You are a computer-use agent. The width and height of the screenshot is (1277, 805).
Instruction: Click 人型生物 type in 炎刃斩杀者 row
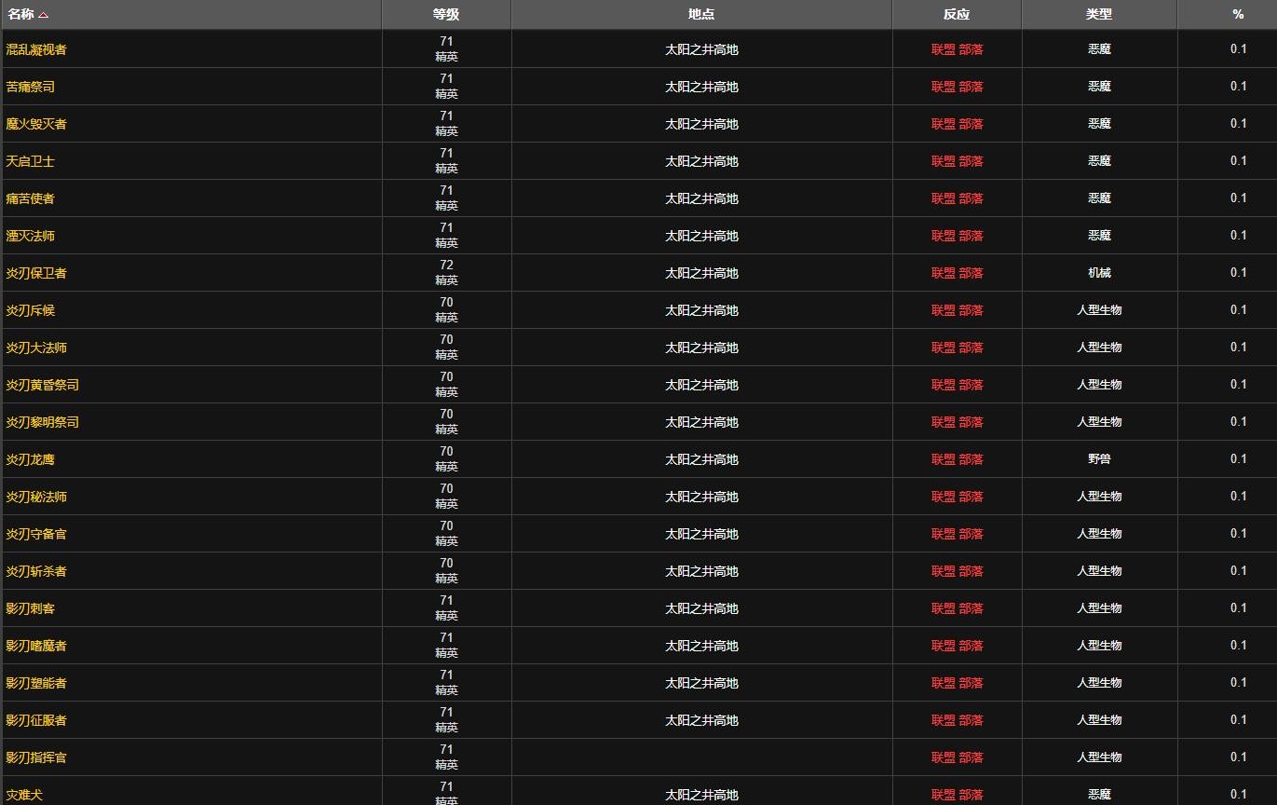click(x=1099, y=571)
